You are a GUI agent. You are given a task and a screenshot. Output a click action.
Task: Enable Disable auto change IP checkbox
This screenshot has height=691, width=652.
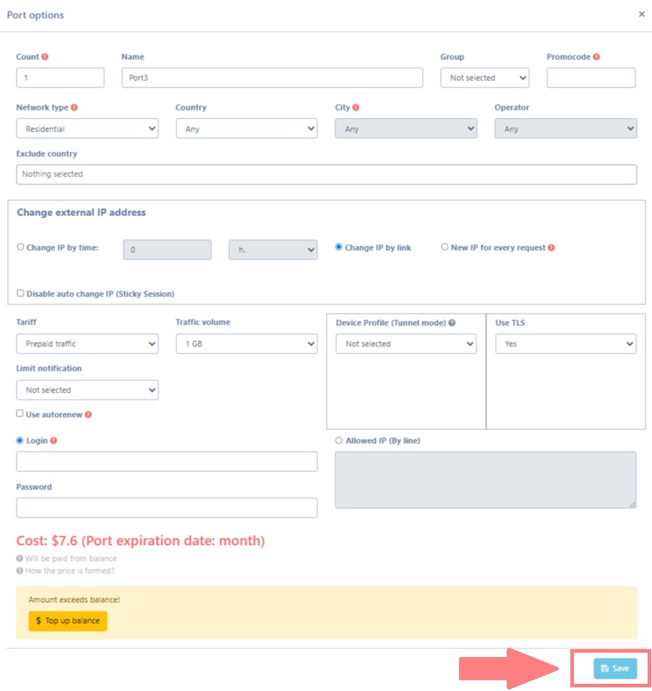coord(20,293)
